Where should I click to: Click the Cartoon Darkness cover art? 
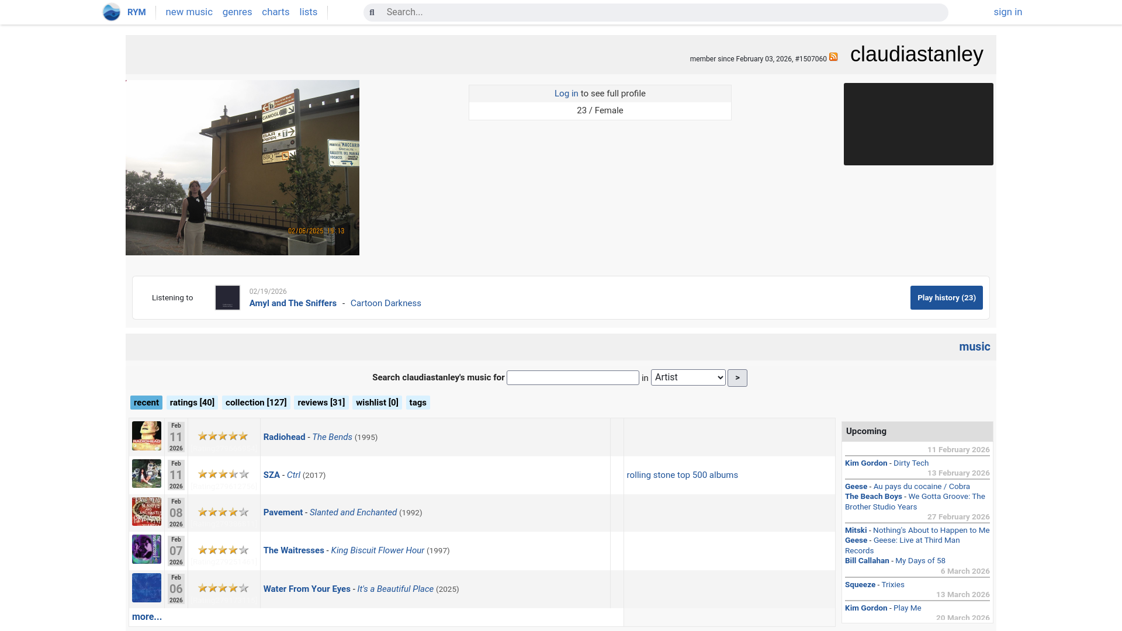pyautogui.click(x=227, y=298)
